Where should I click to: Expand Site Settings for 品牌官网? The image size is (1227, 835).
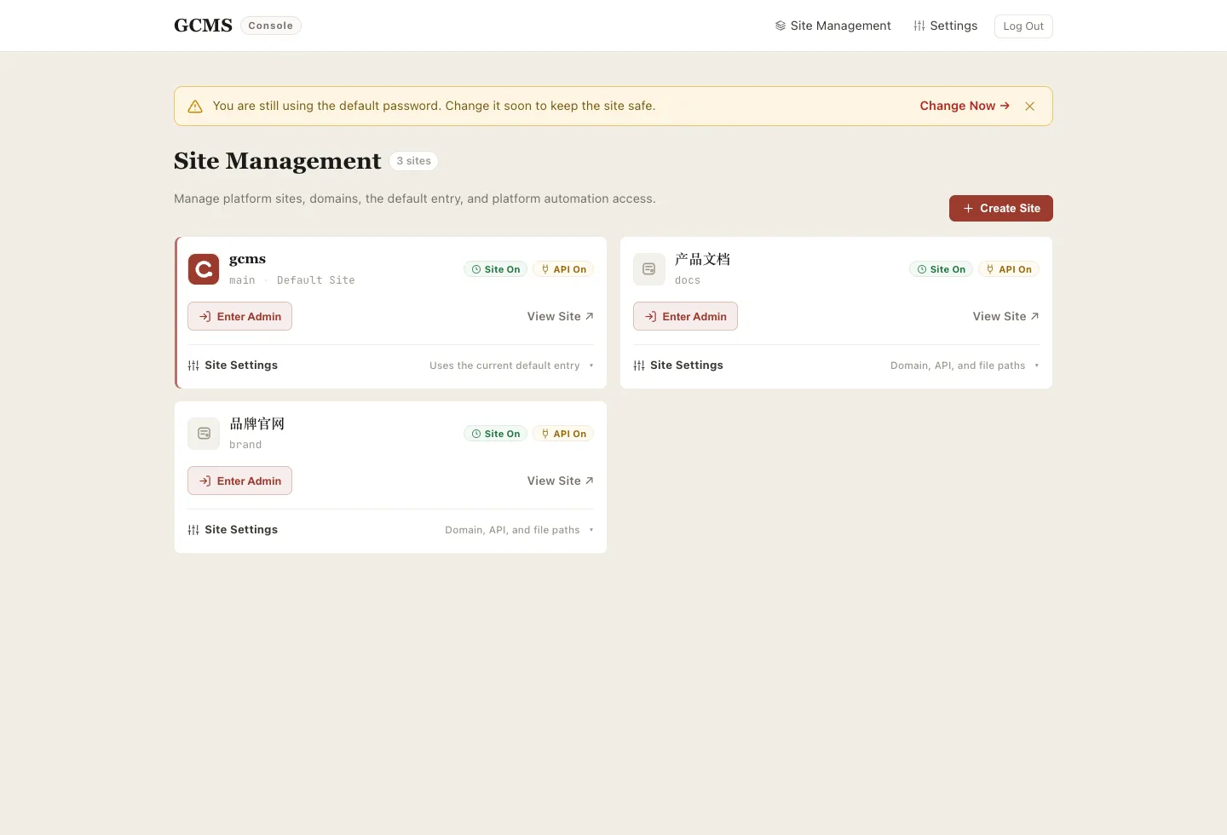click(390, 530)
